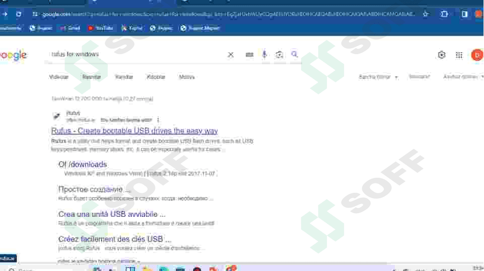Bookmark this page with the star icon
Image resolution: width=484 pixels, height=271 pixels.
click(x=426, y=14)
